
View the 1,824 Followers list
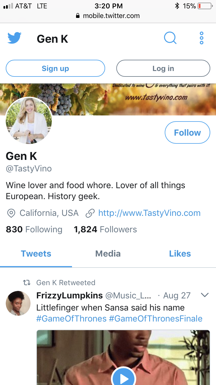pos(105,229)
